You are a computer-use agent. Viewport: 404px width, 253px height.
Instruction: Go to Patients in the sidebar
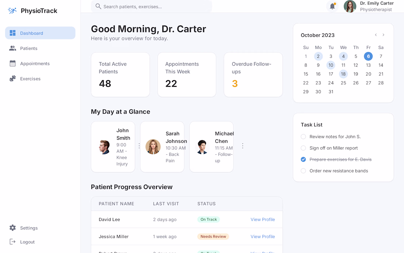pyautogui.click(x=40, y=48)
